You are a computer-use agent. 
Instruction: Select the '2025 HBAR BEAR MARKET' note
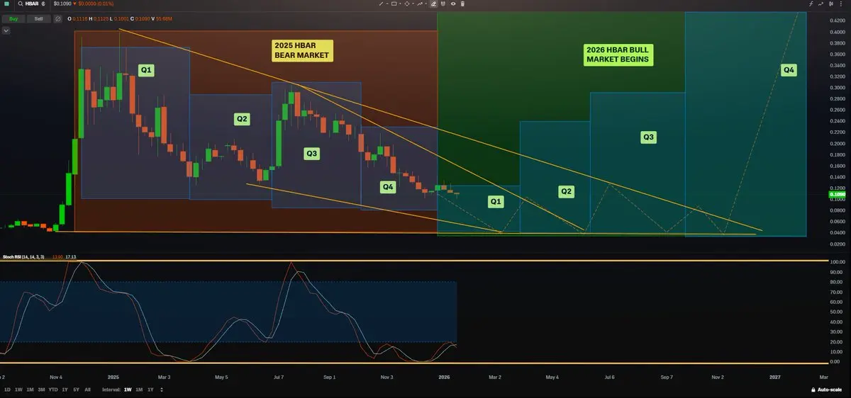pyautogui.click(x=301, y=50)
